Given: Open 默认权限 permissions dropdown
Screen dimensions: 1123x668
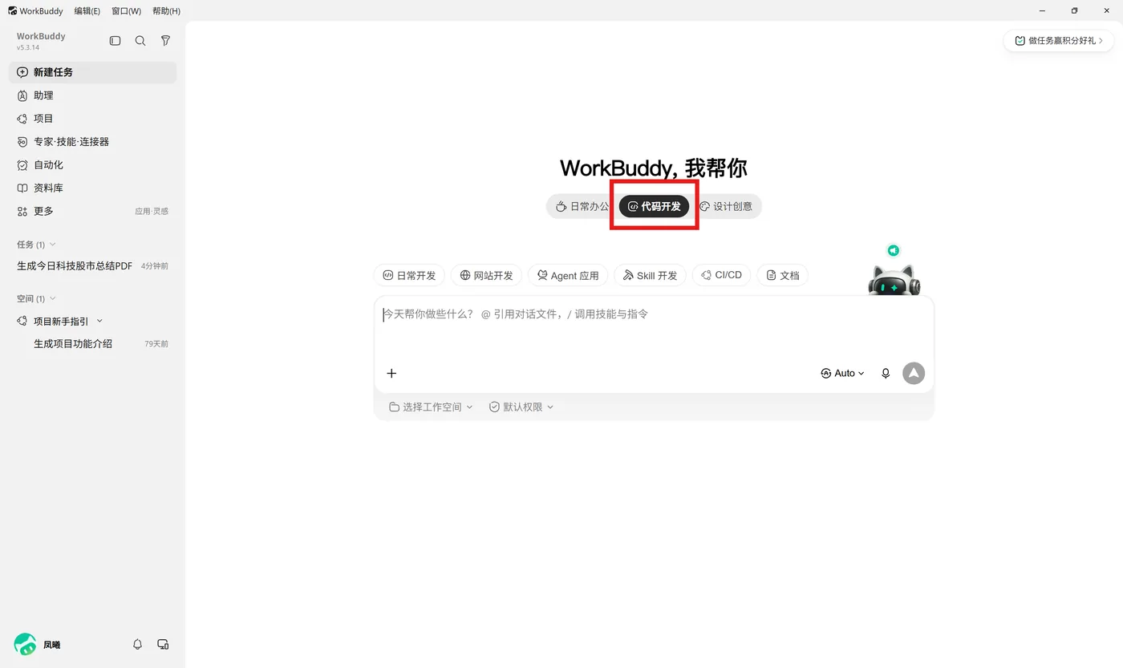Looking at the screenshot, I should pos(521,407).
